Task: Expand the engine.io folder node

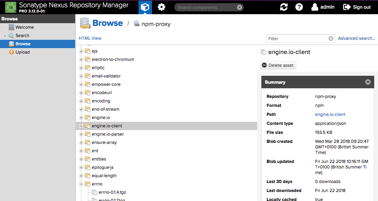Action: click(x=81, y=118)
